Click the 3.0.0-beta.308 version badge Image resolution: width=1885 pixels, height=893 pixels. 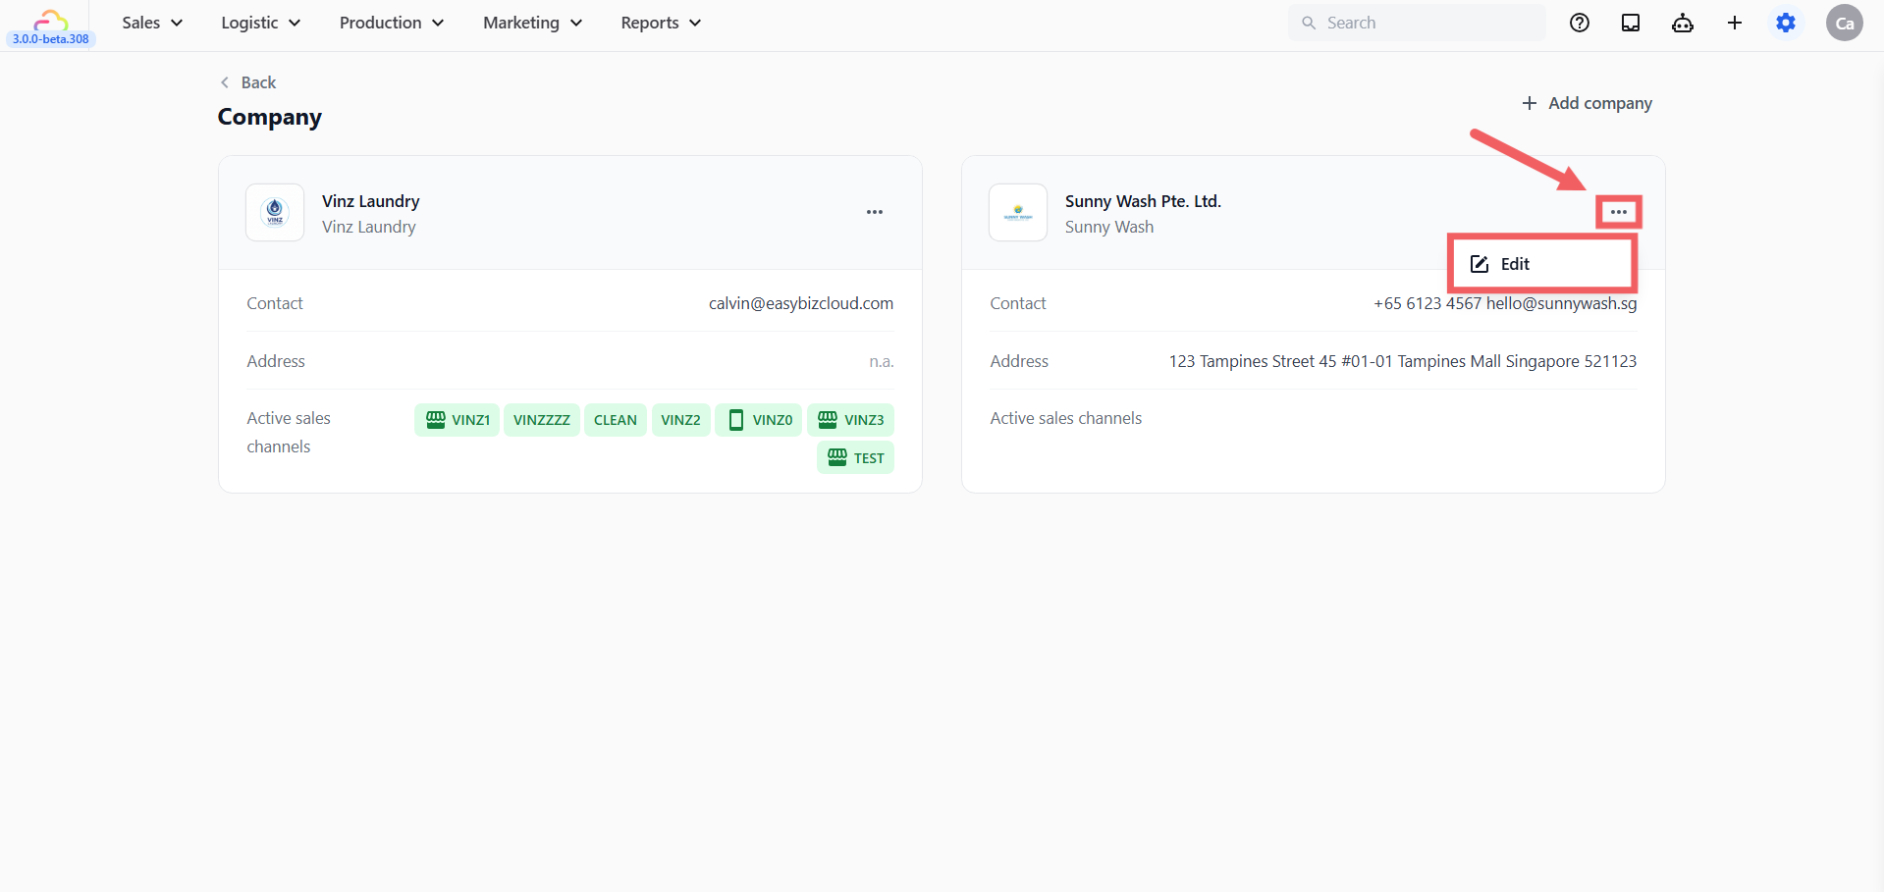pyautogui.click(x=51, y=39)
